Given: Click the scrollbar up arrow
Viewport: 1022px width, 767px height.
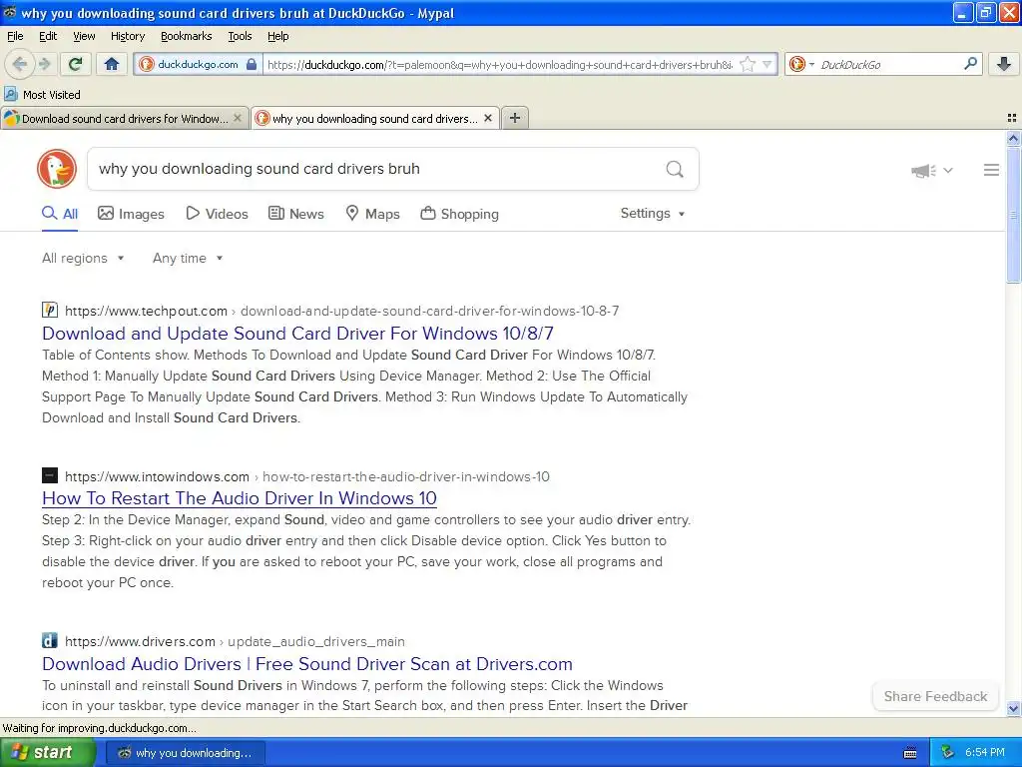Looking at the screenshot, I should (x=1013, y=138).
